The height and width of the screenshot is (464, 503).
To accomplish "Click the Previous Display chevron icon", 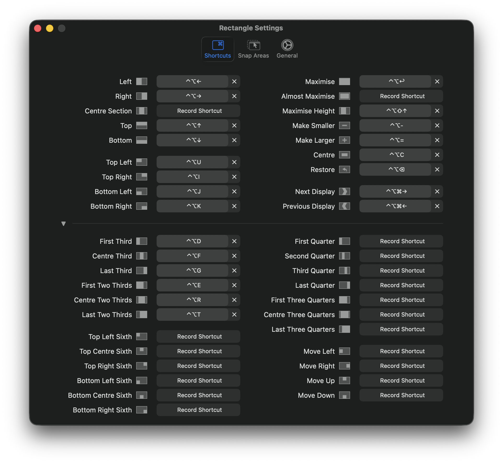I will pyautogui.click(x=345, y=206).
